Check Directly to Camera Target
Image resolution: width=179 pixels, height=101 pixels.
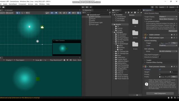[160, 57]
